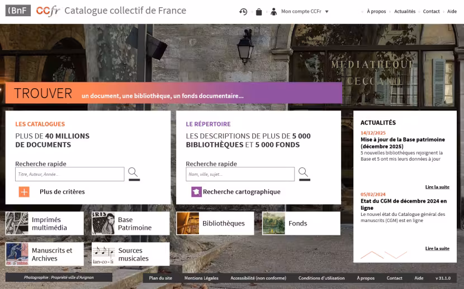Focus the catalogues quick search field
464x289 pixels.
click(69, 174)
